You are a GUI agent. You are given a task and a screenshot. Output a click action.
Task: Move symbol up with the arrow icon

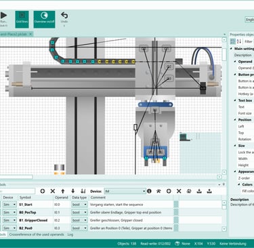[63, 191]
